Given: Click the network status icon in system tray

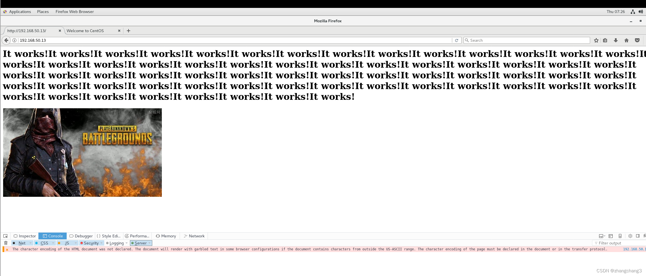Looking at the screenshot, I should tap(633, 12).
